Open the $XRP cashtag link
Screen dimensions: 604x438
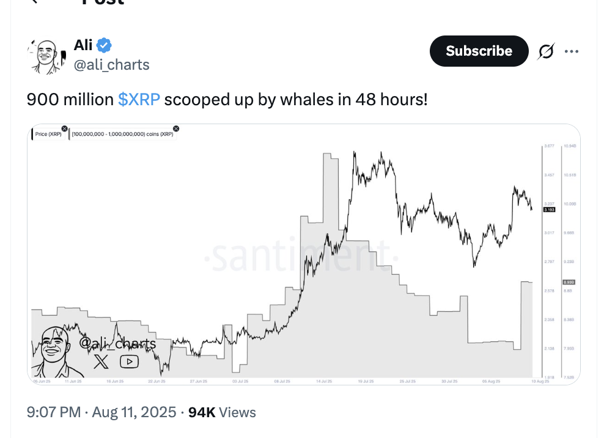pyautogui.click(x=139, y=99)
